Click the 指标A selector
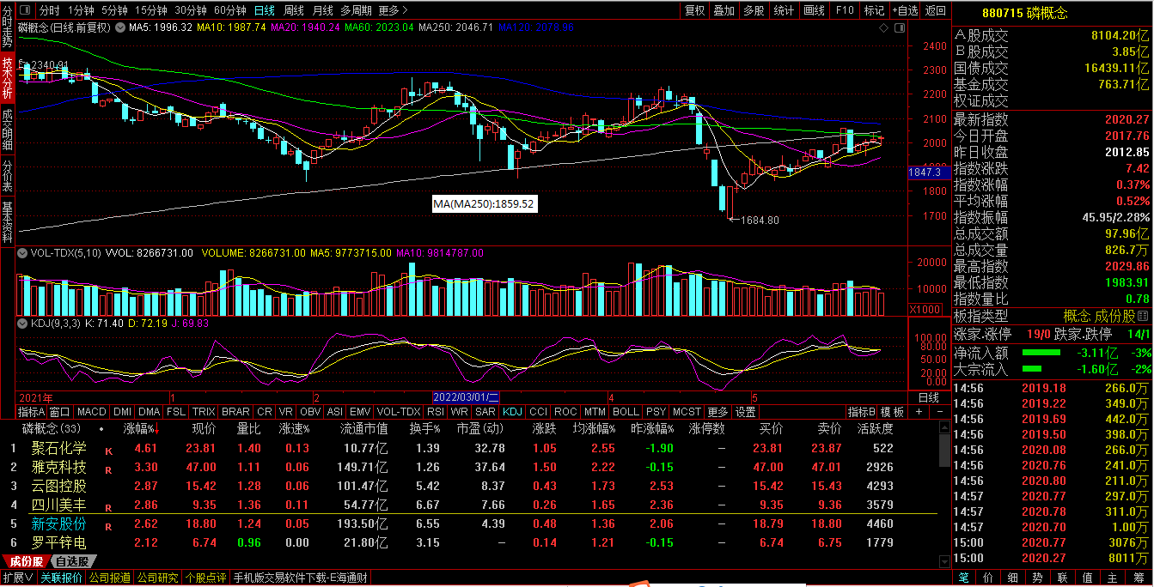 click(31, 412)
